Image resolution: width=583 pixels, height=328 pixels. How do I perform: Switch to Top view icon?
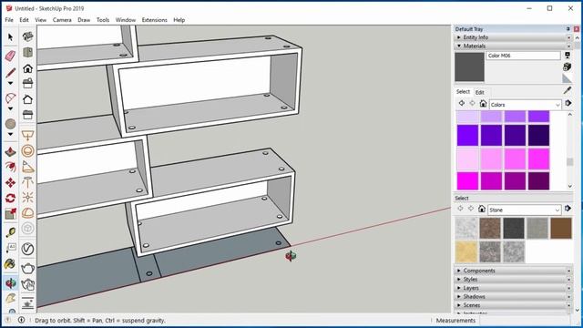coord(28,53)
